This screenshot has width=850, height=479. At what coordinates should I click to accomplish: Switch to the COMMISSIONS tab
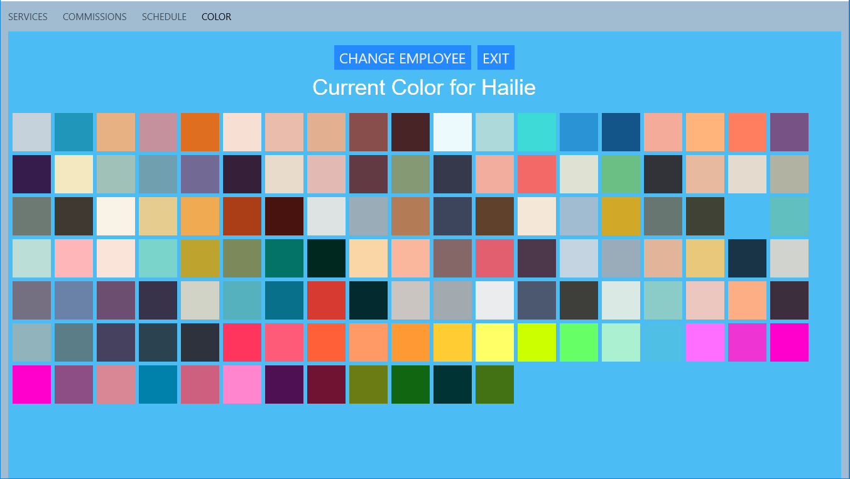point(94,17)
